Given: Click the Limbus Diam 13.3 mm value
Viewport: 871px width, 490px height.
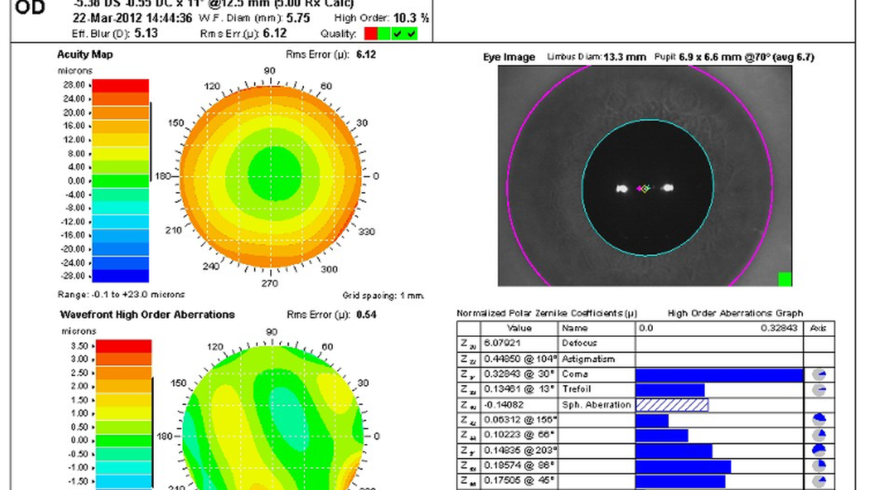Looking at the screenshot, I should [x=625, y=57].
